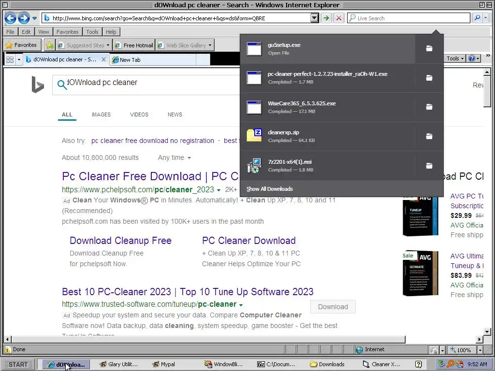The image size is (495, 371).
Task: Expand the address bar history dropdown
Action: click(x=314, y=18)
